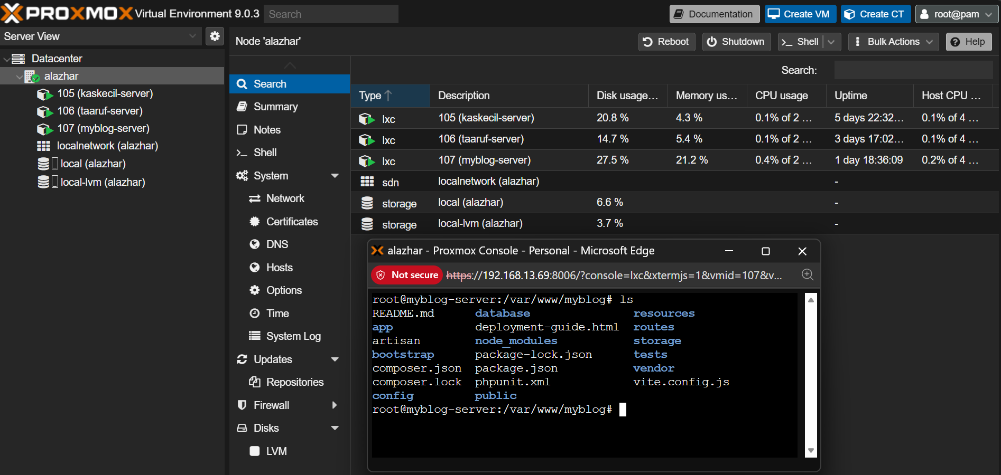Sort by the Description column header
This screenshot has height=475, width=1001.
[509, 96]
